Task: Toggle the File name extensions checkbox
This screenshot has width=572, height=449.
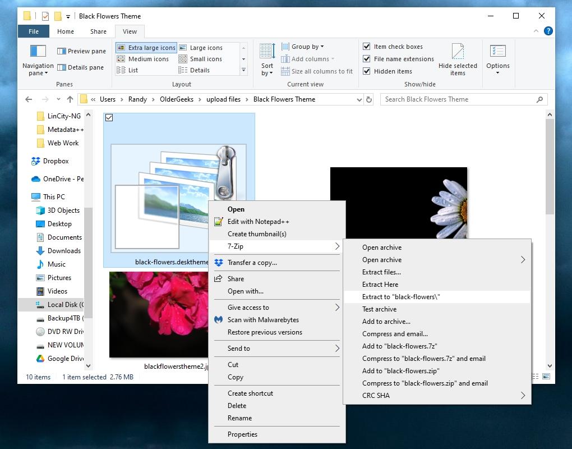Action: tap(366, 58)
